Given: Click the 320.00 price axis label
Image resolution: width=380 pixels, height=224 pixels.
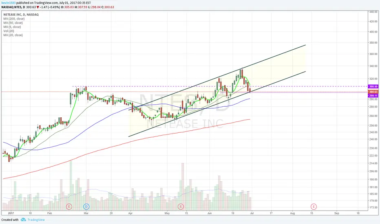Looking at the screenshot, I should pyautogui.click(x=373, y=79).
